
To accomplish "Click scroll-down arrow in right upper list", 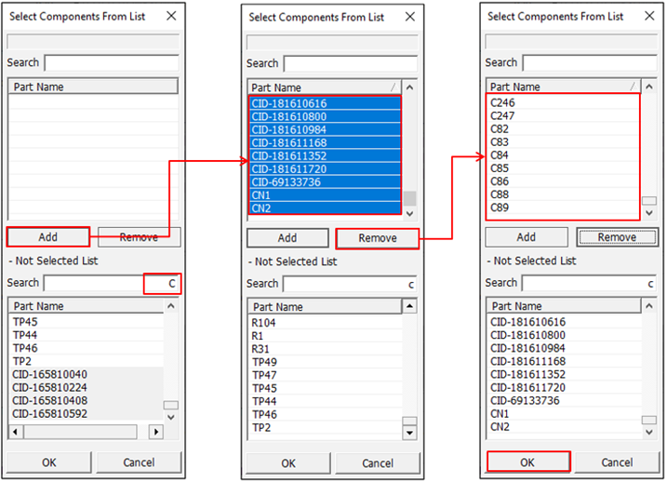I will [649, 213].
